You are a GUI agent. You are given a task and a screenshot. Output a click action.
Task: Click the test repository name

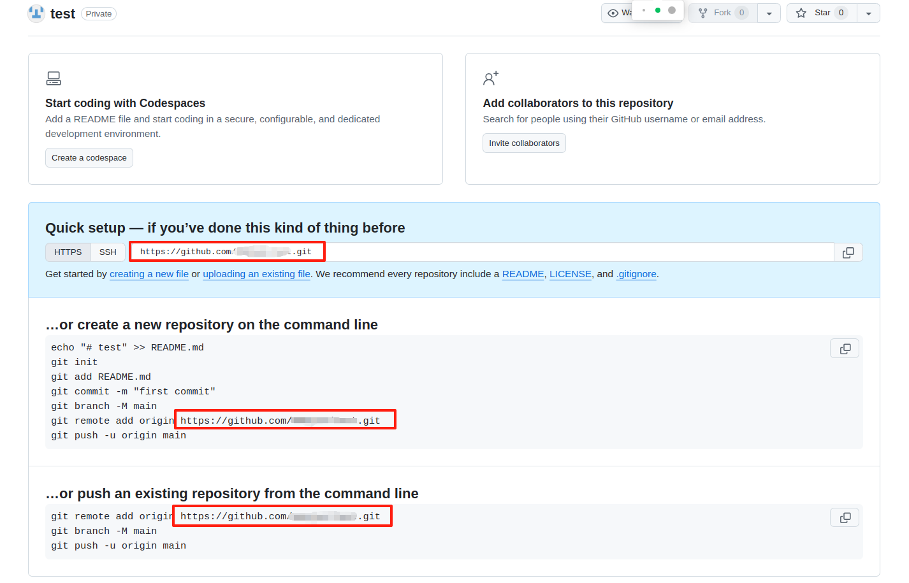tap(62, 14)
